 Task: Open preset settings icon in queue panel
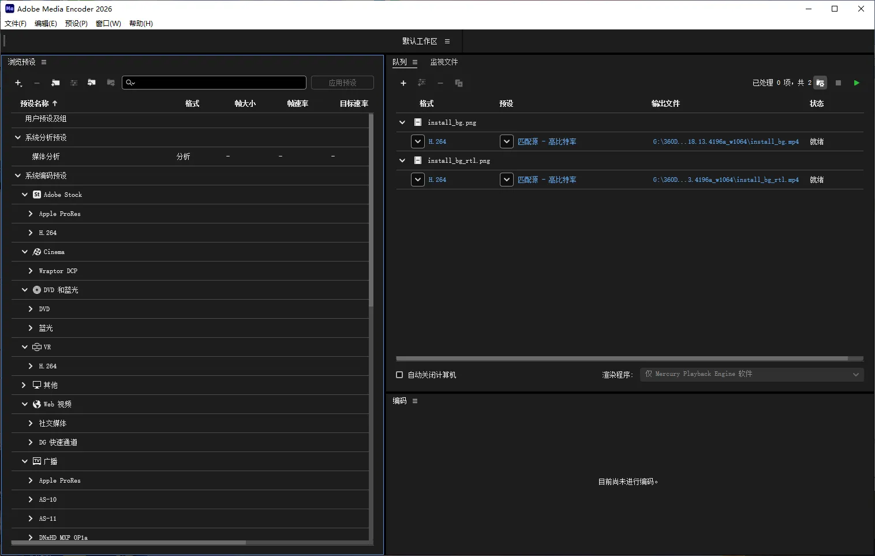point(421,83)
